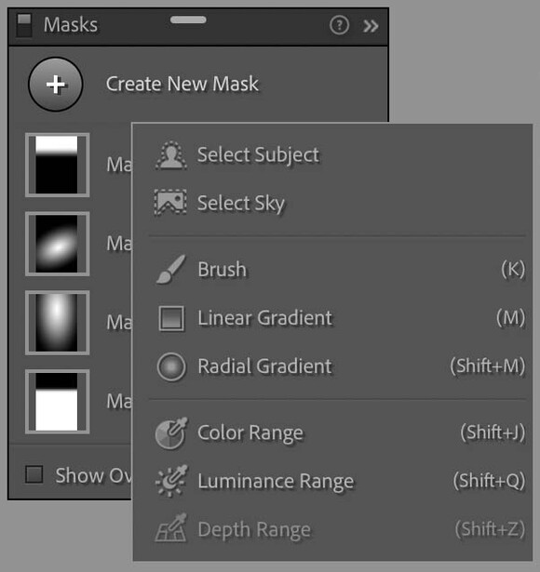Click the Depth Range eyedropper icon

(171, 528)
